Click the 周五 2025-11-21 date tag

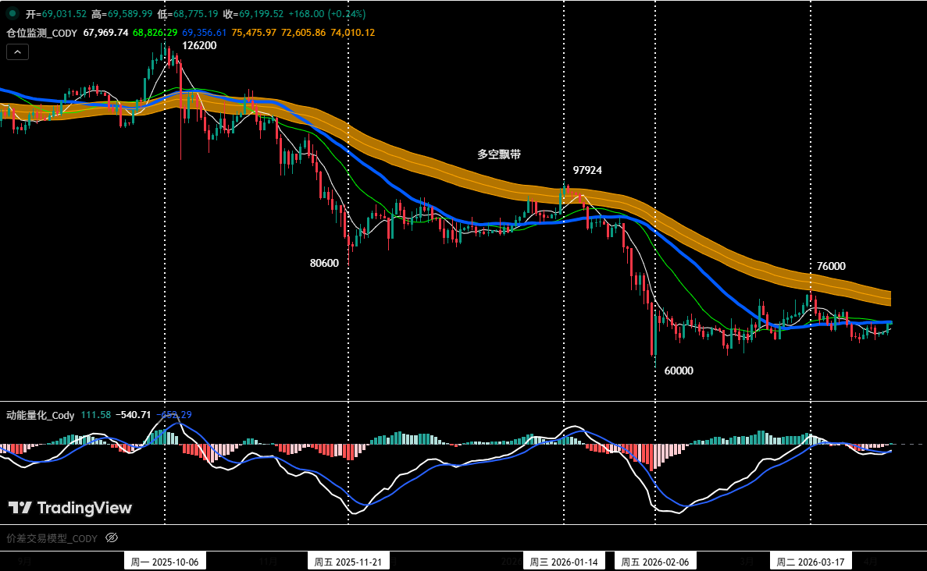coord(347,561)
